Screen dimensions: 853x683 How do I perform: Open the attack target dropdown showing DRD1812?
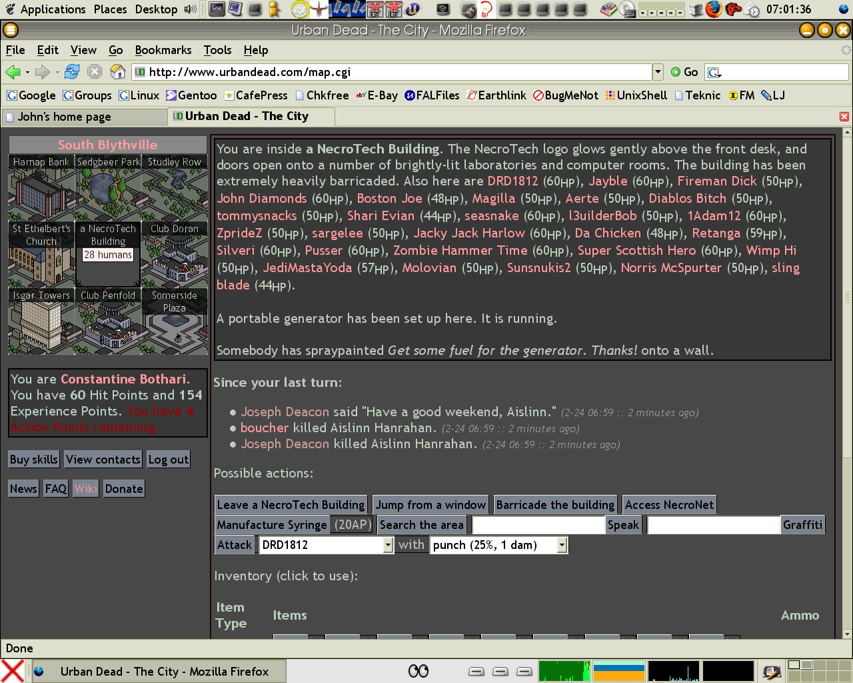388,546
